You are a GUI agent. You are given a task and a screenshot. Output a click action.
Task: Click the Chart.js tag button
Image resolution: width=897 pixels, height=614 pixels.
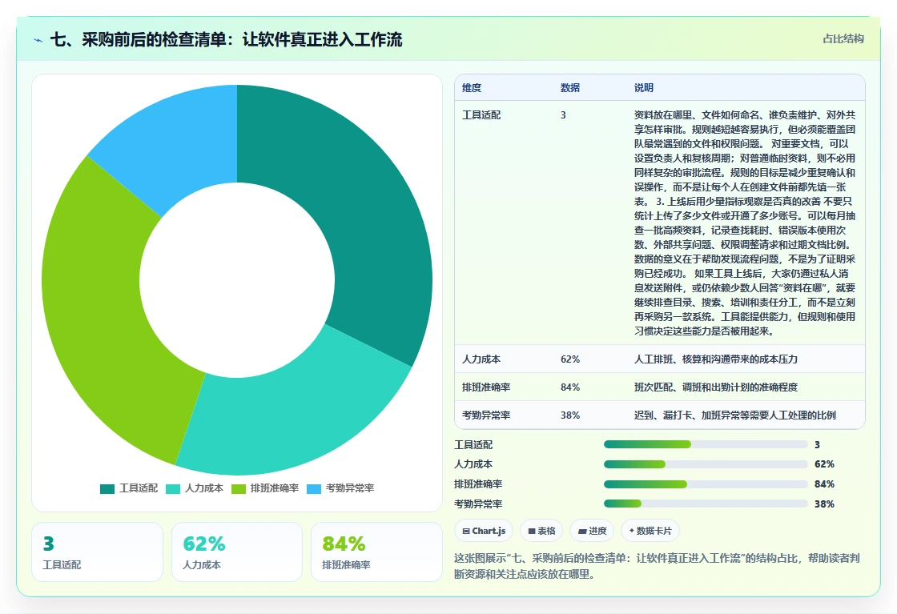484,531
